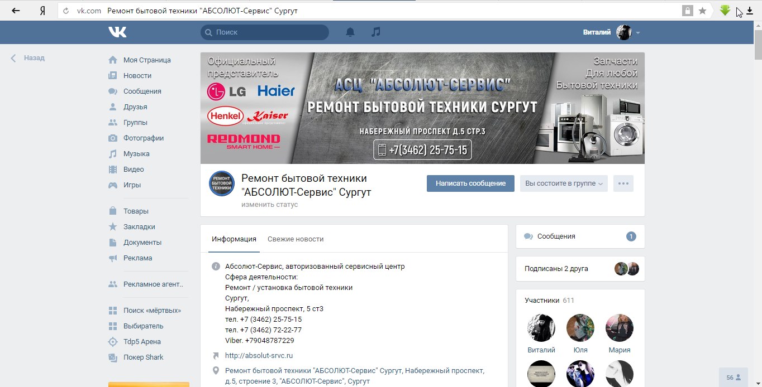Open member Мария's avatar
762x387 pixels.
620,328
